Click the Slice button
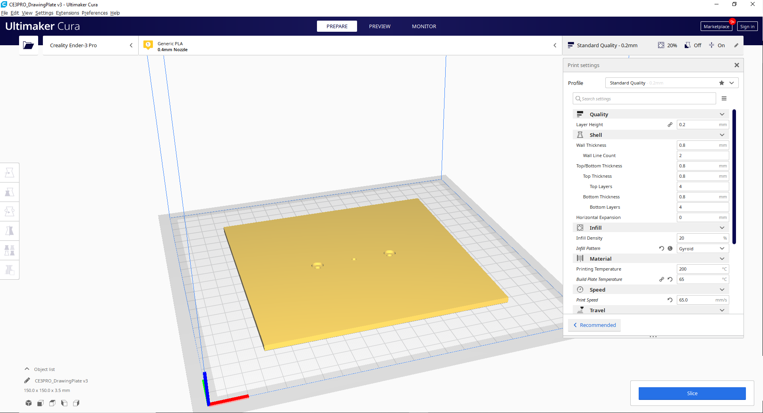 click(692, 393)
